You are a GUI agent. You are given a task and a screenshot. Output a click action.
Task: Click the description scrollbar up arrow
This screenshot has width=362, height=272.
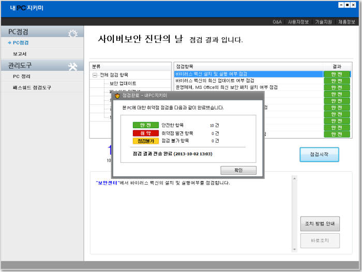294,178
